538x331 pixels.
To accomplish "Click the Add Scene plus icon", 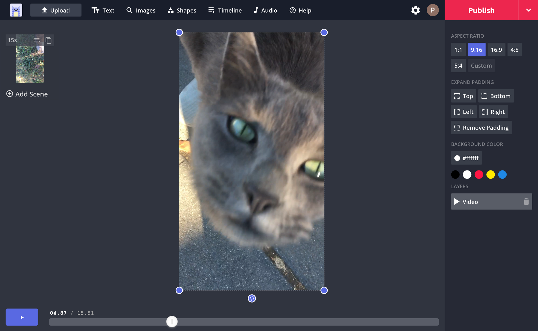I will point(10,94).
